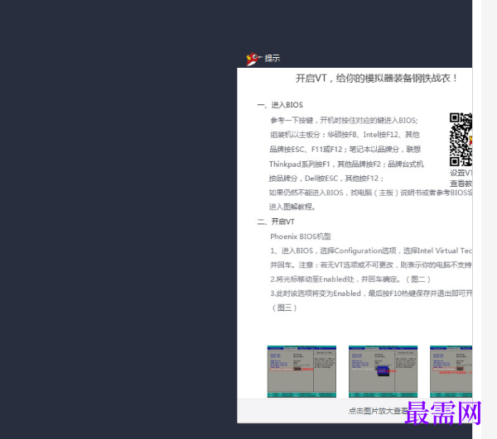
Task: Click the line starting 组装机以主板分
Action: click(x=345, y=135)
